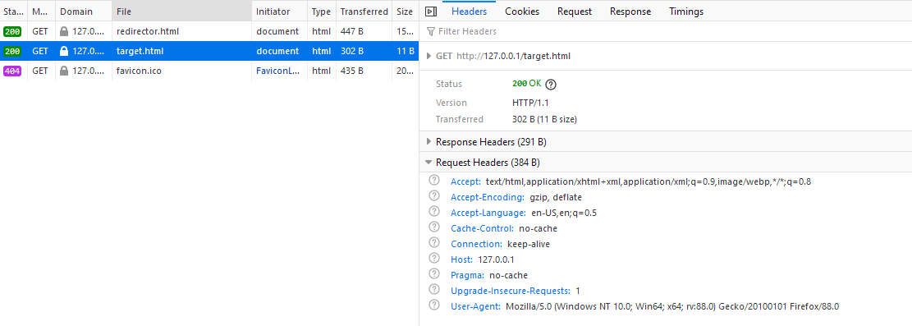Click the User-Agent header name
912x326 pixels.
pos(475,305)
